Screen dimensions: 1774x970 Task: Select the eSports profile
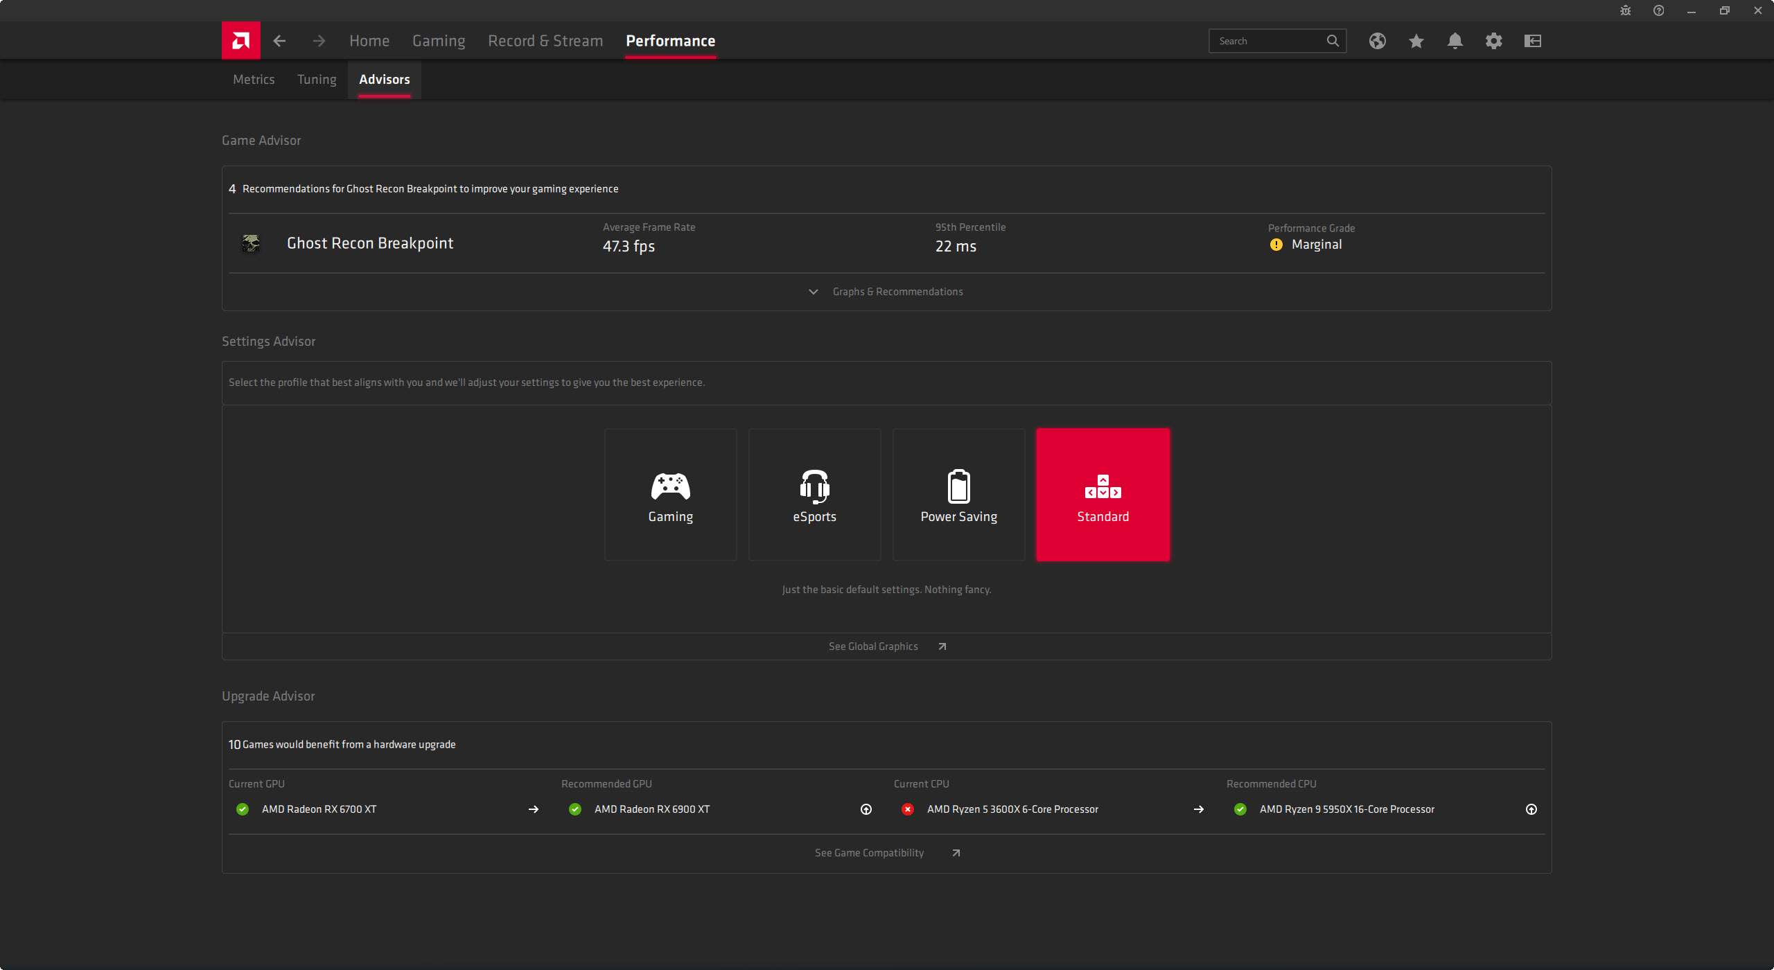pos(815,495)
